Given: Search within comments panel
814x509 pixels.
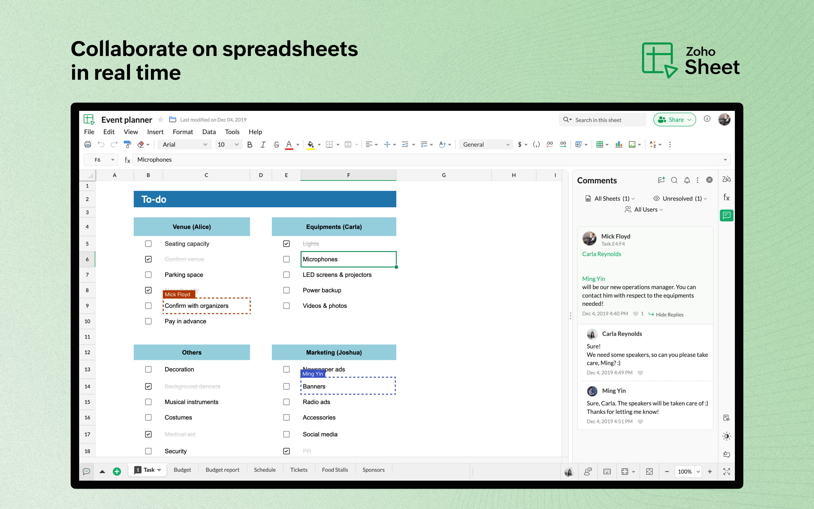Looking at the screenshot, I should pos(674,180).
